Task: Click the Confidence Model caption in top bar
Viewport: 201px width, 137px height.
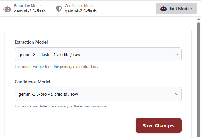Action: pyautogui.click(x=79, y=6)
